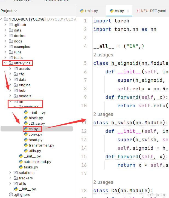The height and width of the screenshot is (198, 169).
Task: Click the hub package folder icon
Action: 16,90
